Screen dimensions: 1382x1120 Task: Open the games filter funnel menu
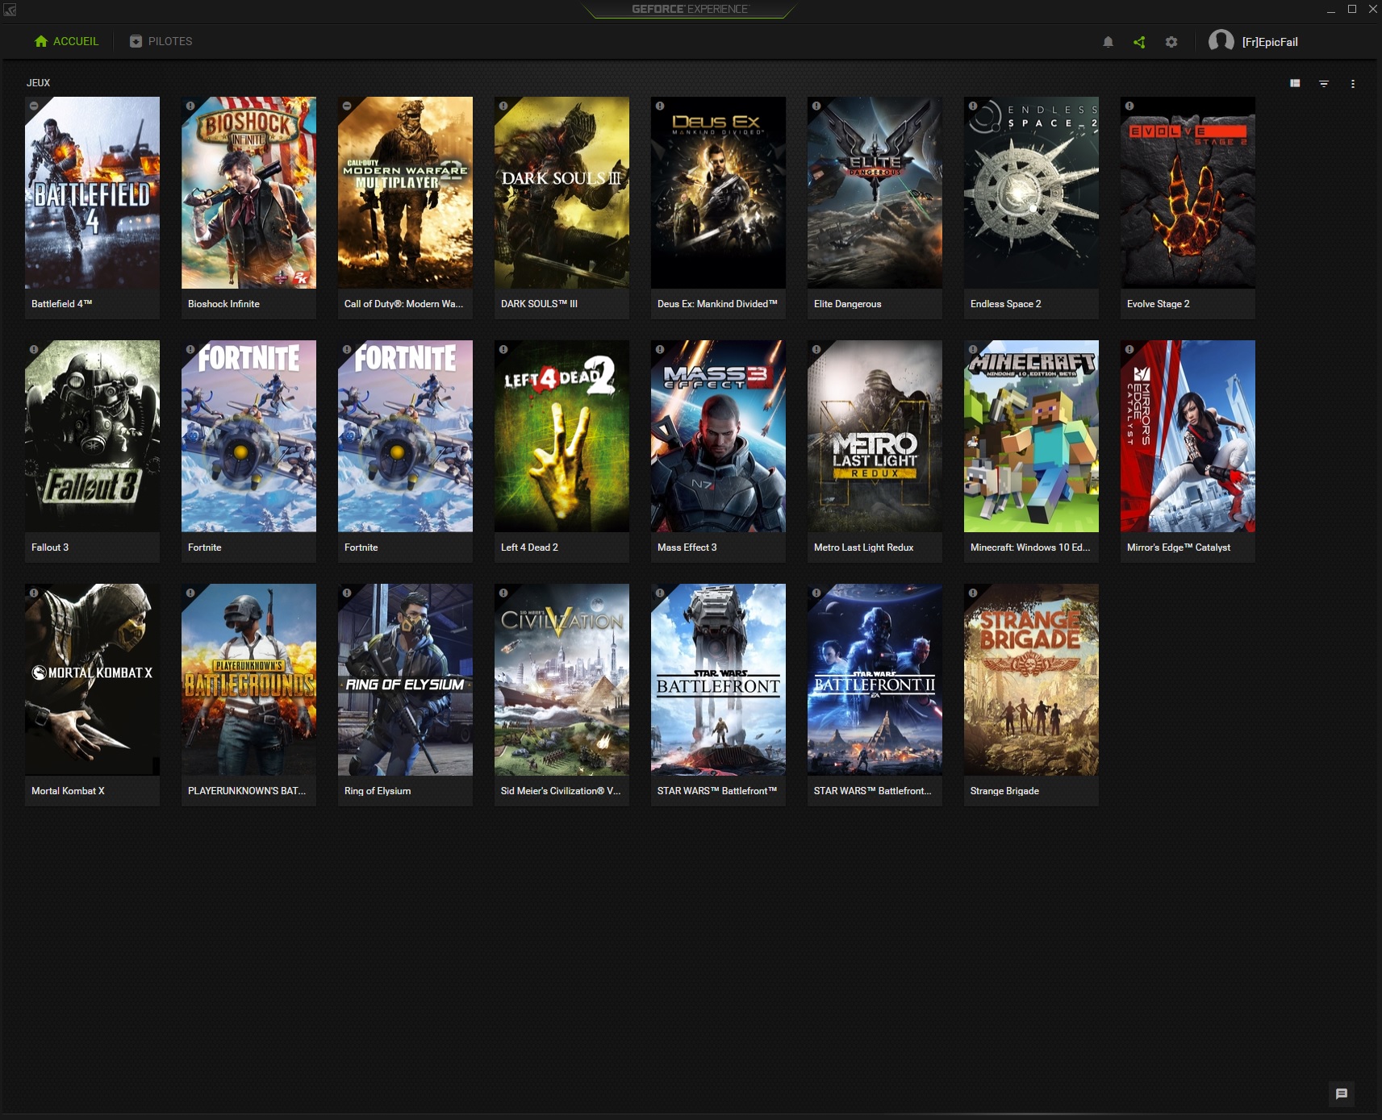tap(1324, 82)
